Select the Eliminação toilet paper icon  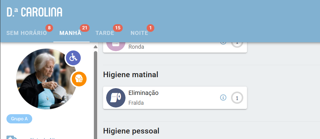(116, 98)
